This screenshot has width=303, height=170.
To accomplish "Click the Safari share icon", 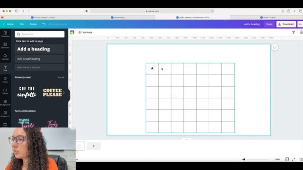I will pyautogui.click(x=289, y=11).
